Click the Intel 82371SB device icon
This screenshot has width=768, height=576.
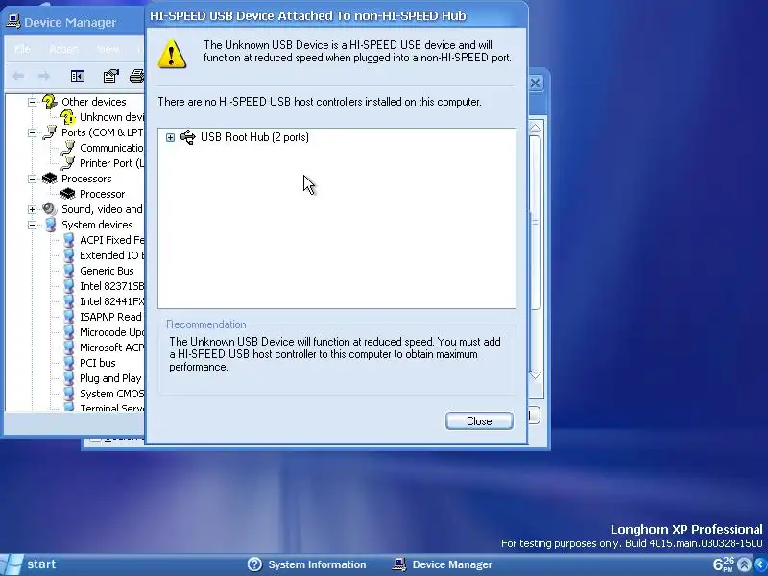click(69, 286)
